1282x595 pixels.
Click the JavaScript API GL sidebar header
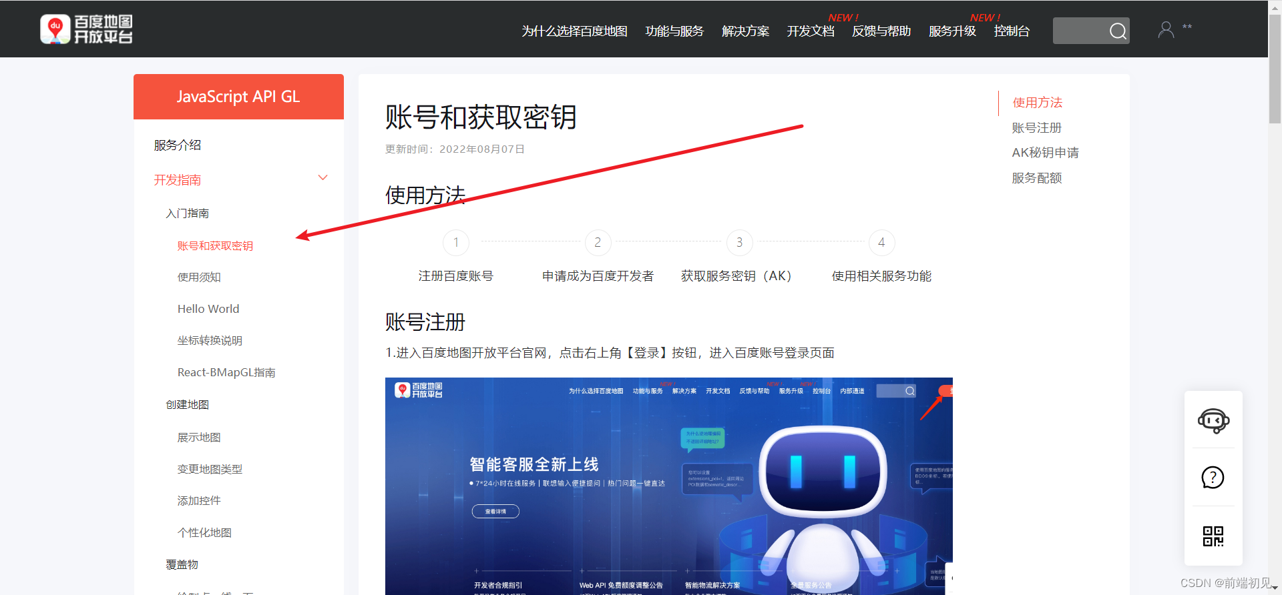(x=238, y=97)
